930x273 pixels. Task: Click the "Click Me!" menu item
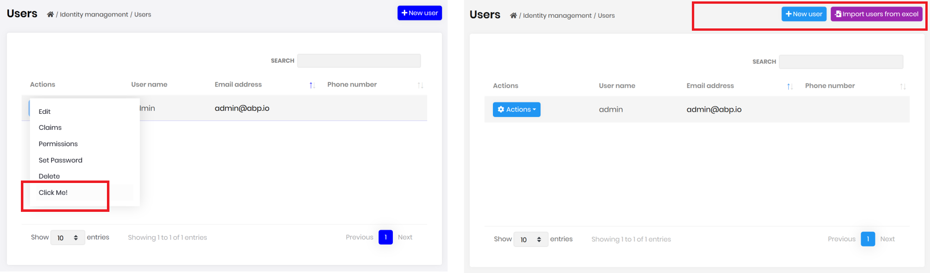53,192
